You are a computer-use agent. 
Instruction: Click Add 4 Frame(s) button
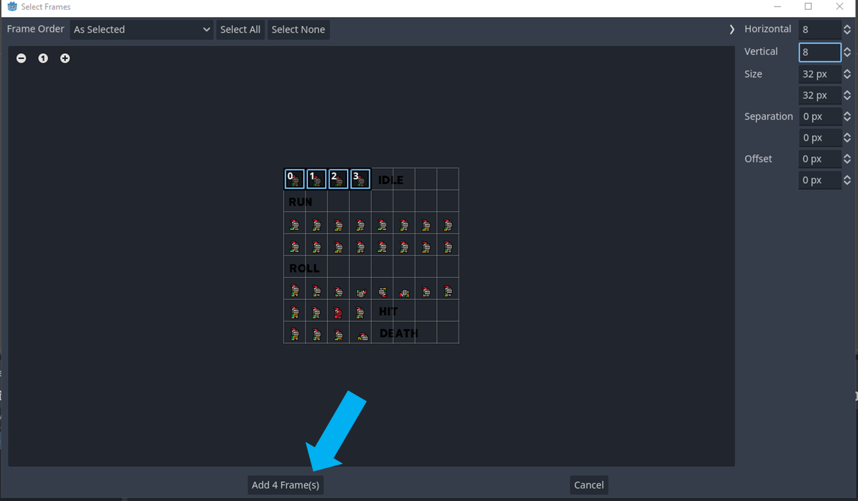pyautogui.click(x=285, y=485)
